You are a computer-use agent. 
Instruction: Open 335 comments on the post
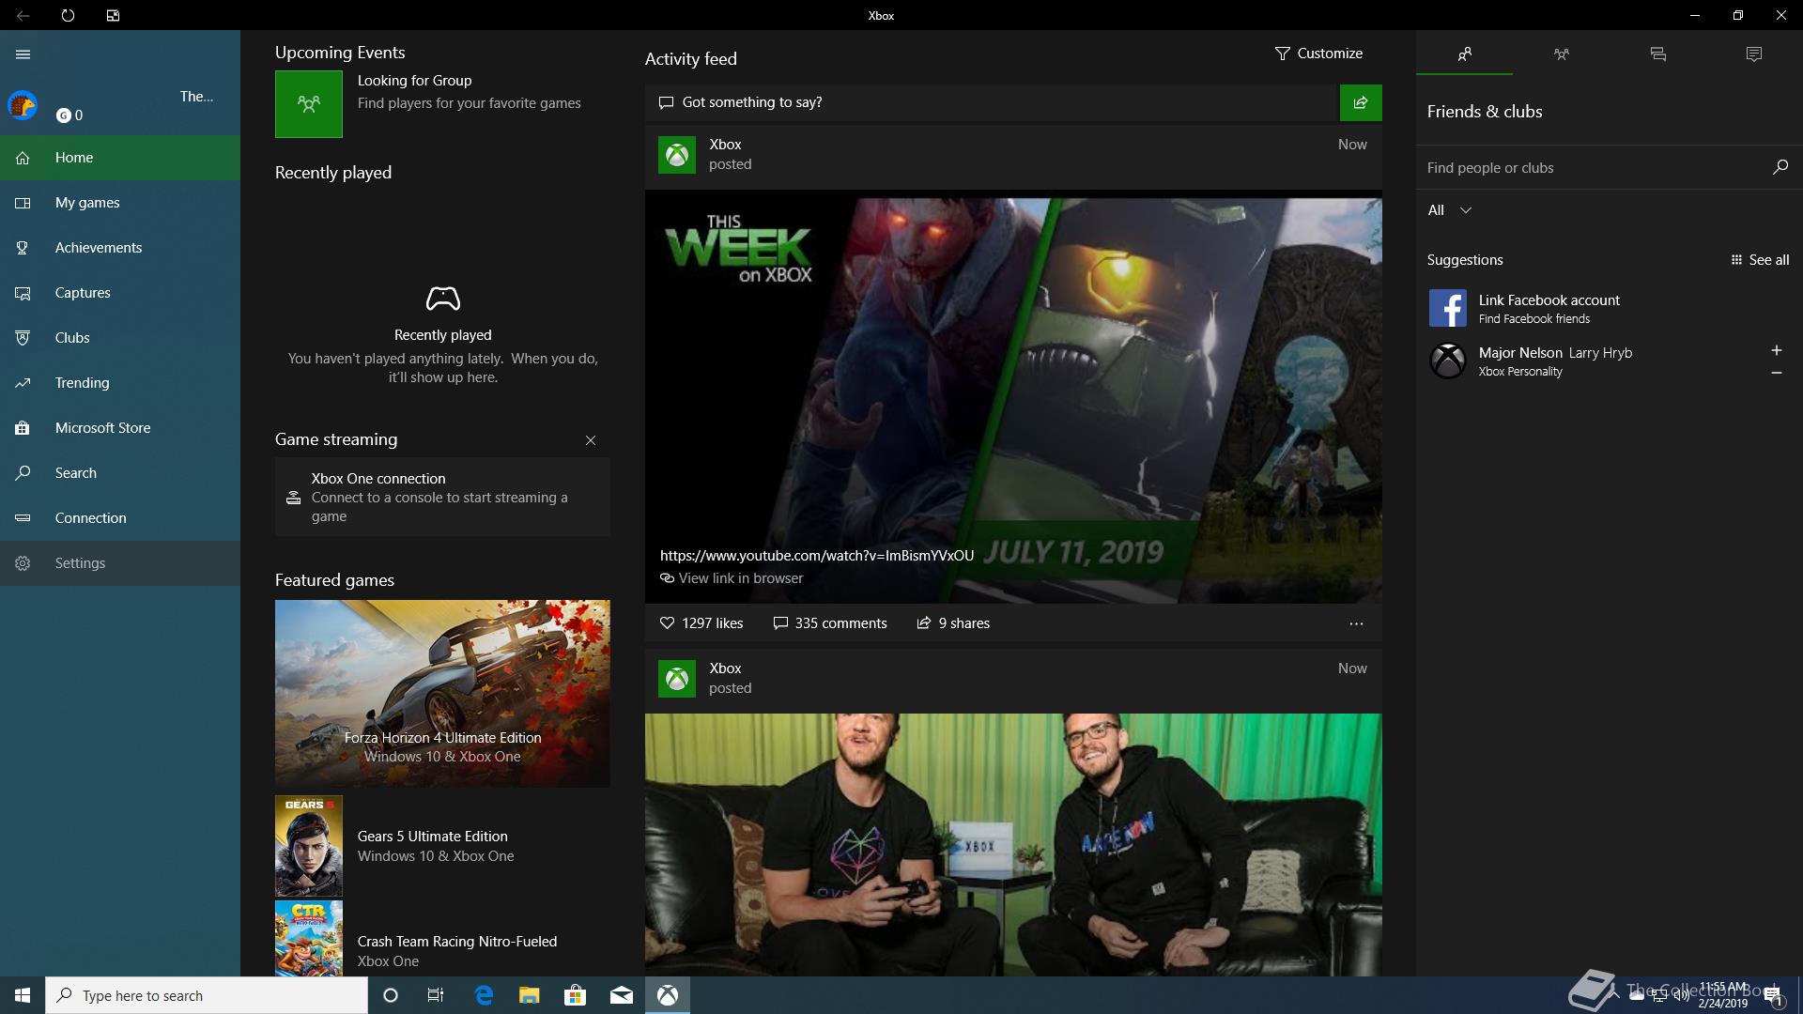830,623
